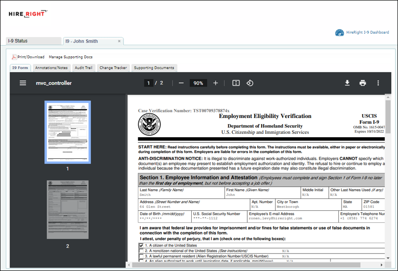The image size is (398, 271).
Task: Print the document using the printer icon
Action: point(362,83)
